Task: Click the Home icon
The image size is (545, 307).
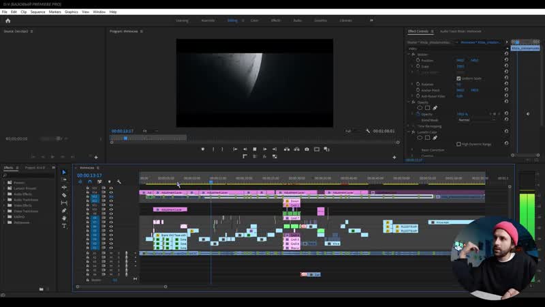Action: point(7,21)
